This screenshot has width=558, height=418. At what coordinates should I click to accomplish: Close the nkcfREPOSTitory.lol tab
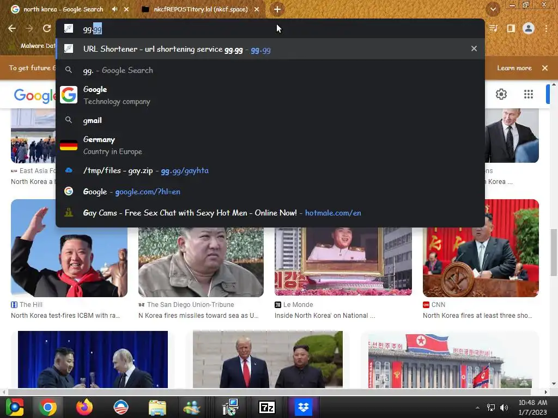pos(257,9)
